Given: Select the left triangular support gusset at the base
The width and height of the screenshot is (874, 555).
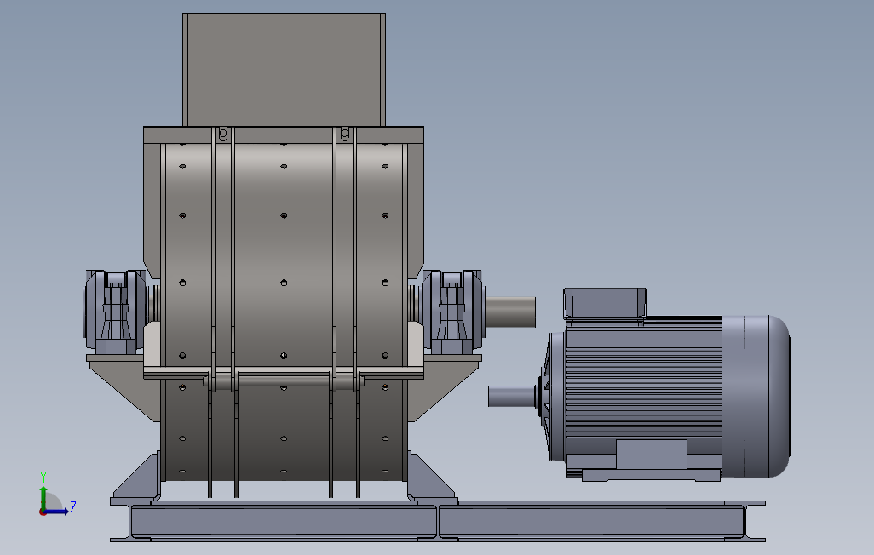Looking at the screenshot, I should 136,477.
